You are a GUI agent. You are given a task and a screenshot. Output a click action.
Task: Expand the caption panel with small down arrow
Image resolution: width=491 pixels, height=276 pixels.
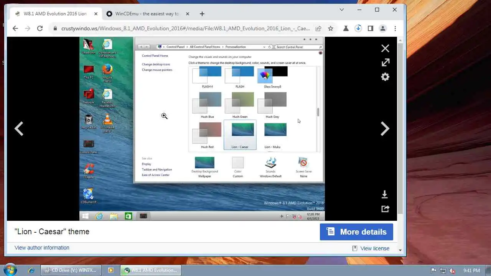coord(400,250)
